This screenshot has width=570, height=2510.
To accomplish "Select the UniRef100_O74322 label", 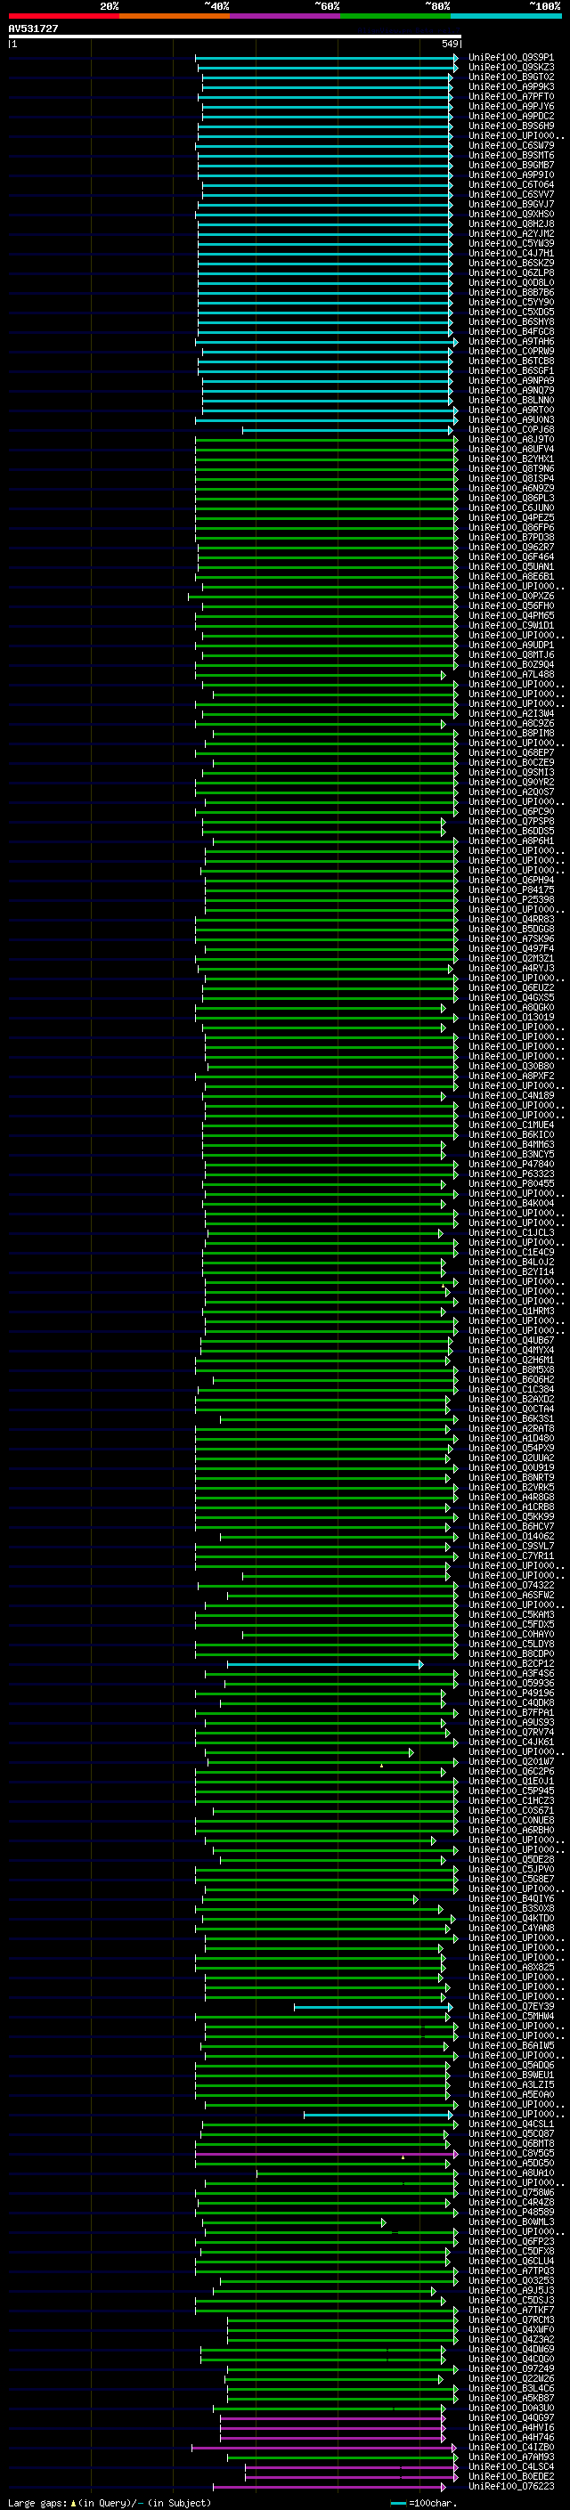I will (x=510, y=1585).
